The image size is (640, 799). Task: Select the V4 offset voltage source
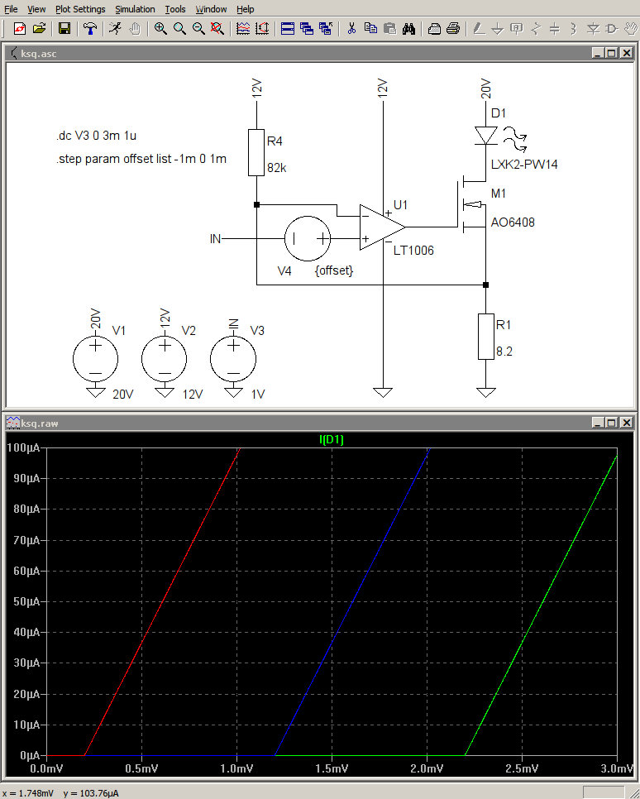[x=308, y=238]
